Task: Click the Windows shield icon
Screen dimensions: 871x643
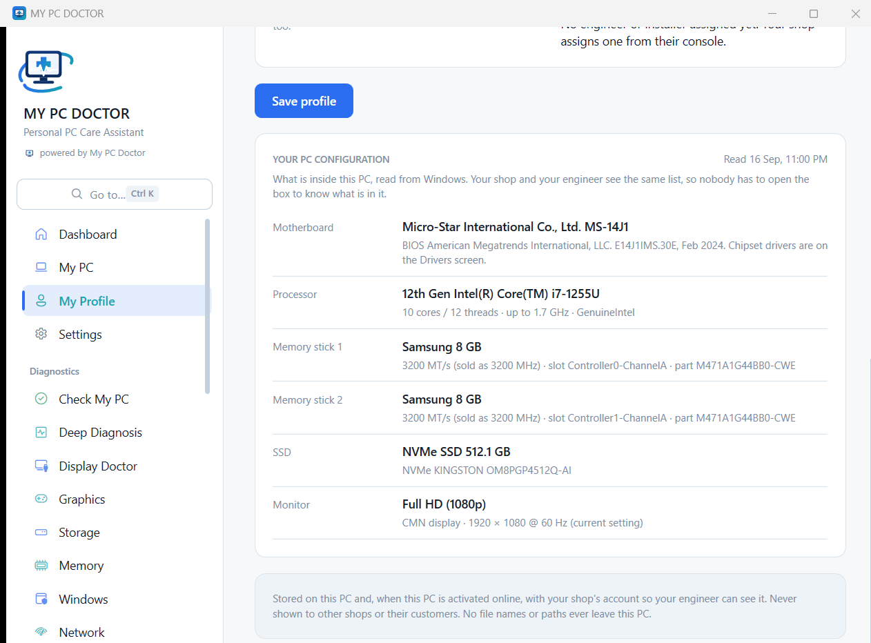Action: 41,599
